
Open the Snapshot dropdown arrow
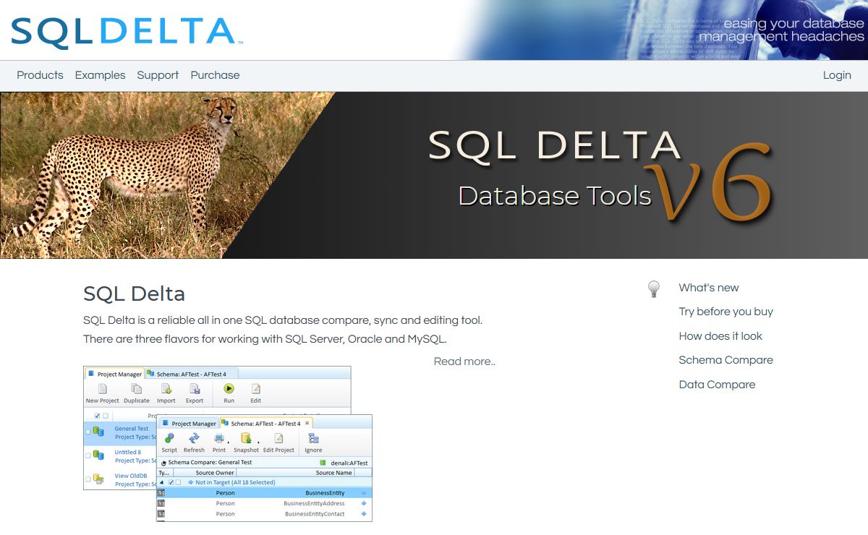[x=258, y=442]
